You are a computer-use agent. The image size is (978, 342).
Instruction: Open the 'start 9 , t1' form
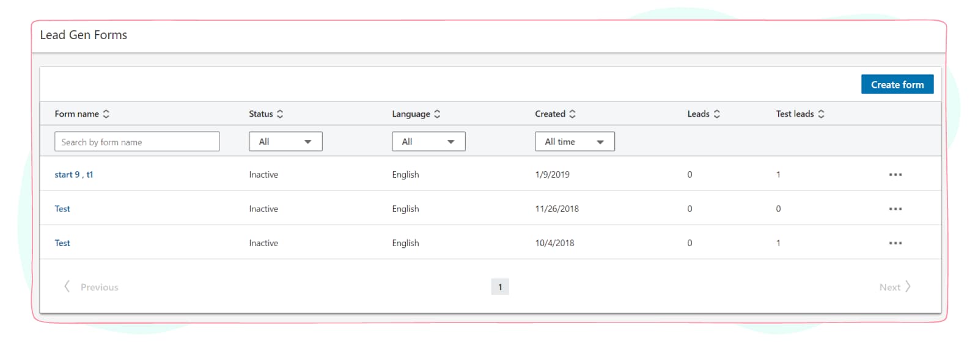74,175
